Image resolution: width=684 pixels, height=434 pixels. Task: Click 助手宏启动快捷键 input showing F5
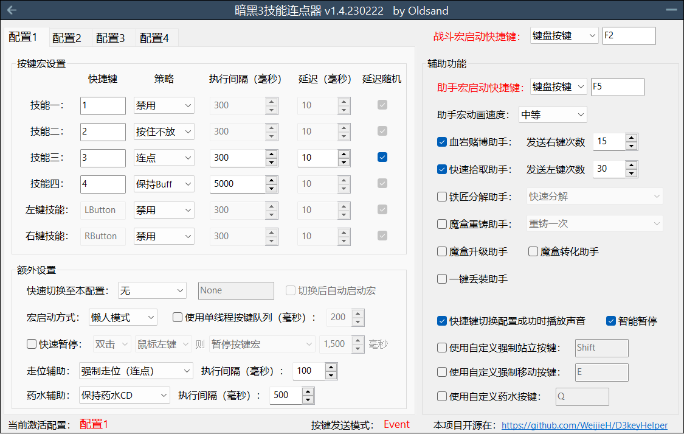point(617,87)
